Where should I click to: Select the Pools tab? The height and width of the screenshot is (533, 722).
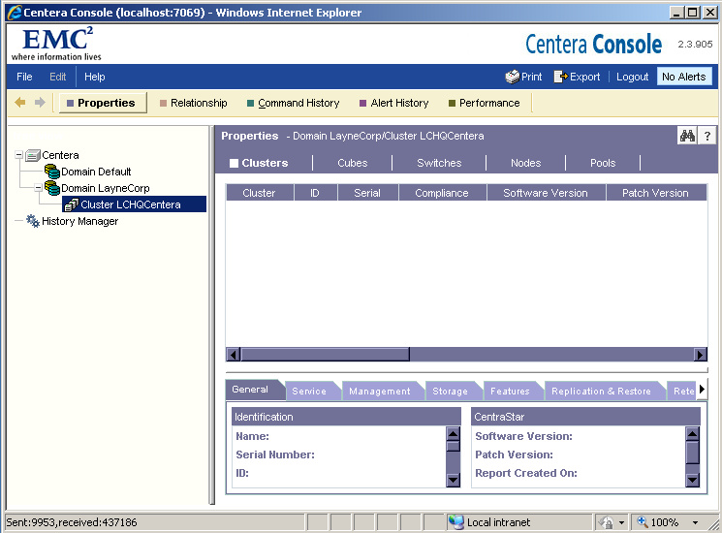coord(602,163)
